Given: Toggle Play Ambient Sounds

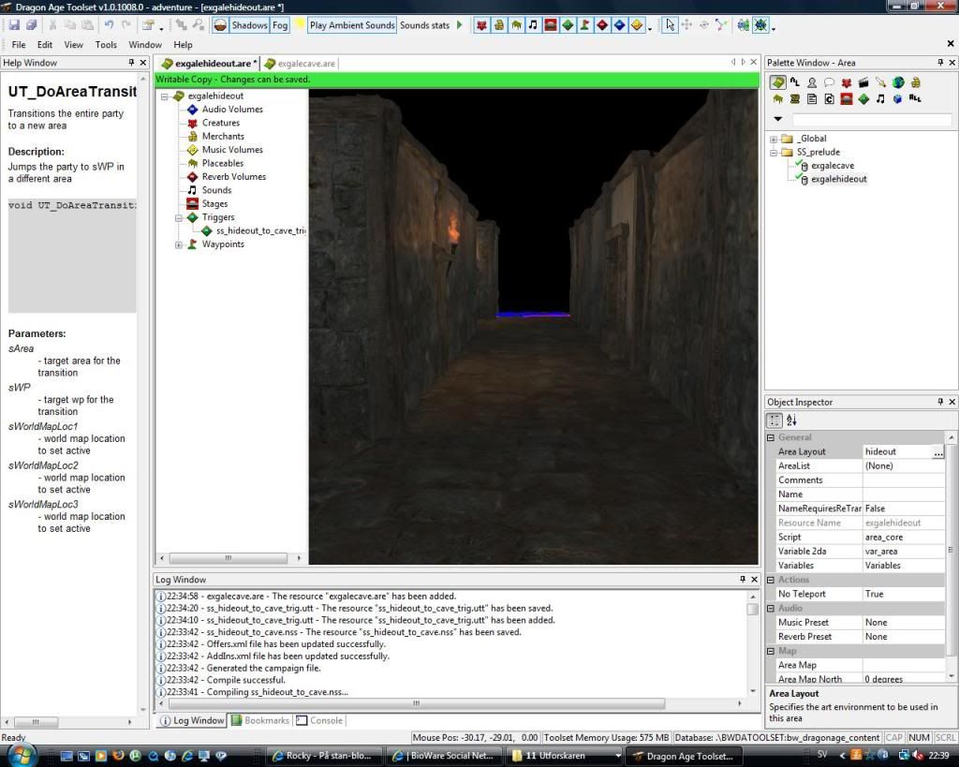Looking at the screenshot, I should pos(351,25).
